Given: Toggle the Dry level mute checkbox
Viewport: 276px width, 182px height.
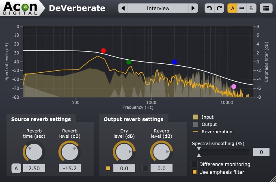Looking at the screenshot, I should (108, 168).
